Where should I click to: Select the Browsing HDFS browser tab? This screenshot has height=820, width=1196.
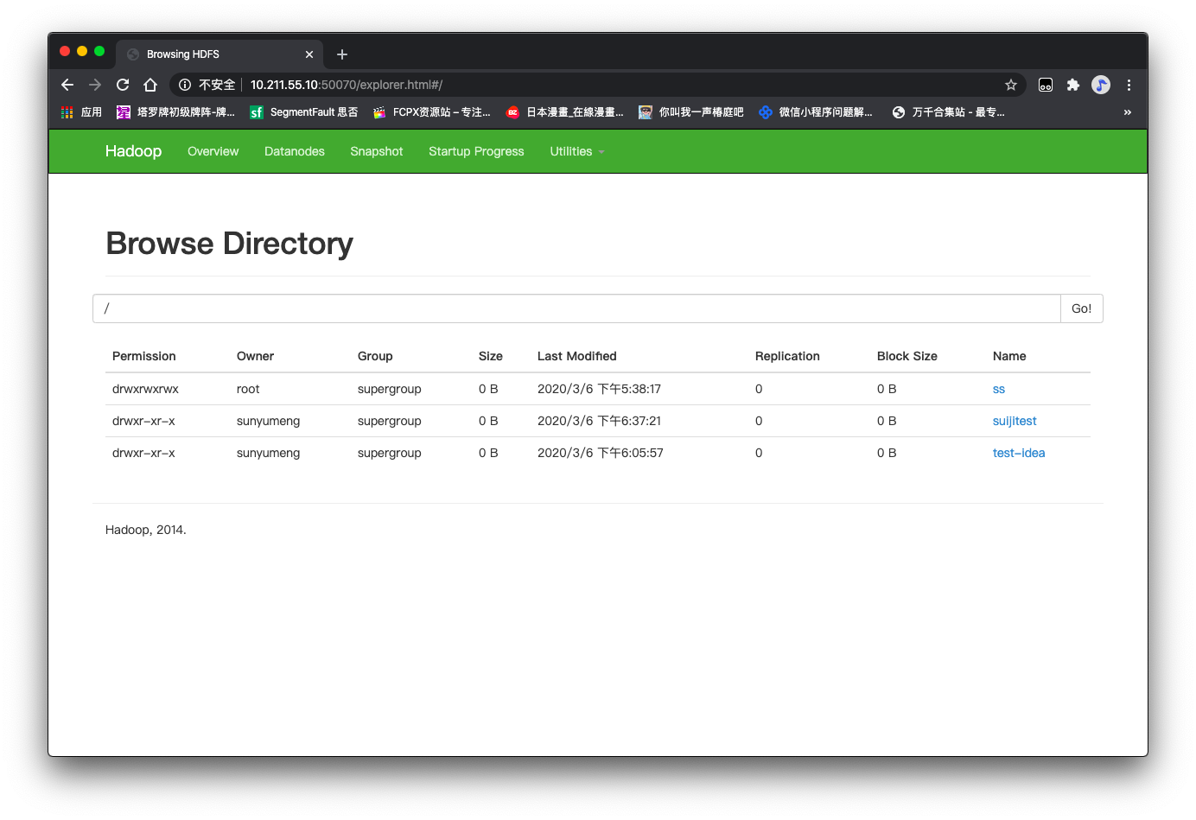[x=219, y=54]
